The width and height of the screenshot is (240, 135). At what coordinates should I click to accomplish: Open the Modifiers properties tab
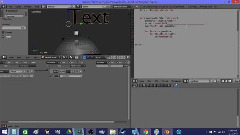click(x=162, y=85)
